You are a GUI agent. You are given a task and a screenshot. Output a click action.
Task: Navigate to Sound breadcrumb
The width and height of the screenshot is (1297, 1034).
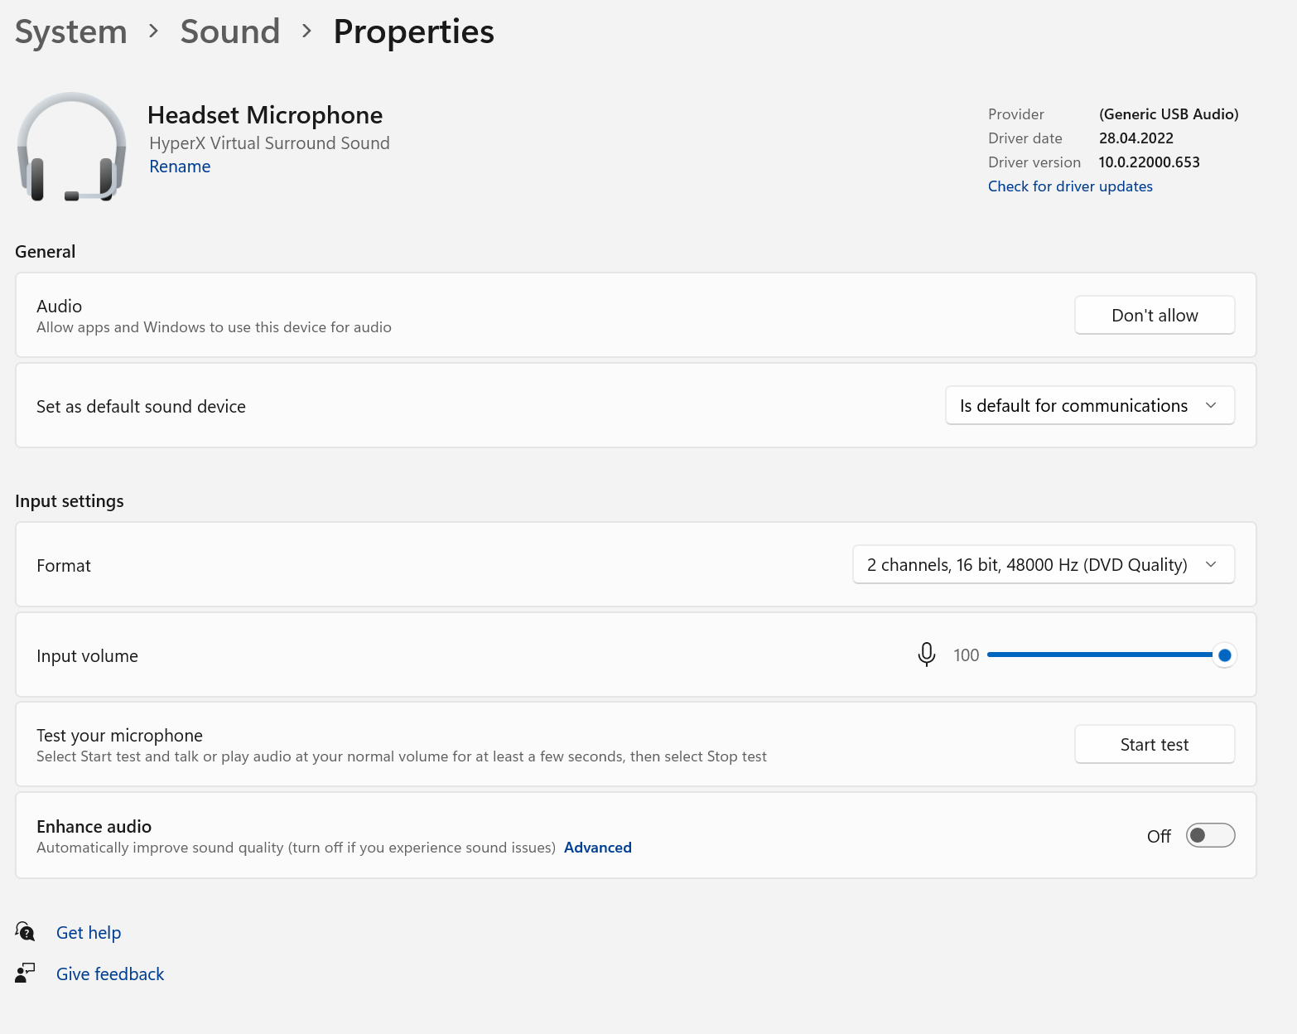(x=230, y=32)
